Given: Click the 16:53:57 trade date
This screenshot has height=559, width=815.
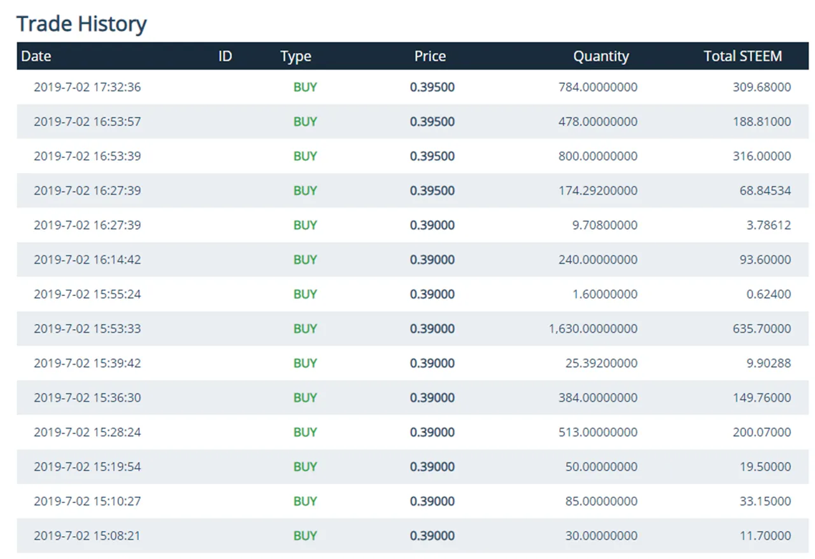Looking at the screenshot, I should pyautogui.click(x=87, y=122).
